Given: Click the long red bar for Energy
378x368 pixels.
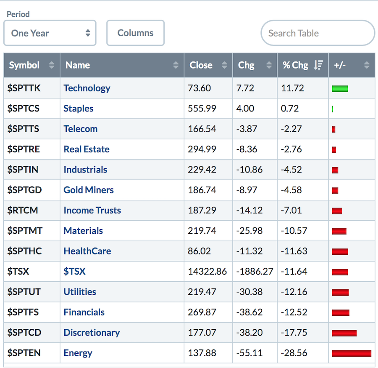Looking at the screenshot, I should pos(352,353).
